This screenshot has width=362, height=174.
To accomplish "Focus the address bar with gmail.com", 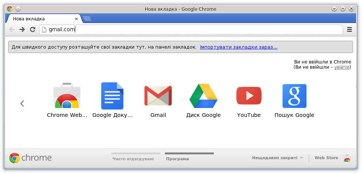I will point(191,29).
